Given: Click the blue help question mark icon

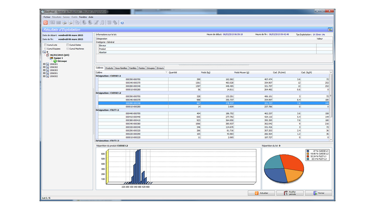Looking at the screenshot, I should pyautogui.click(x=122, y=22).
